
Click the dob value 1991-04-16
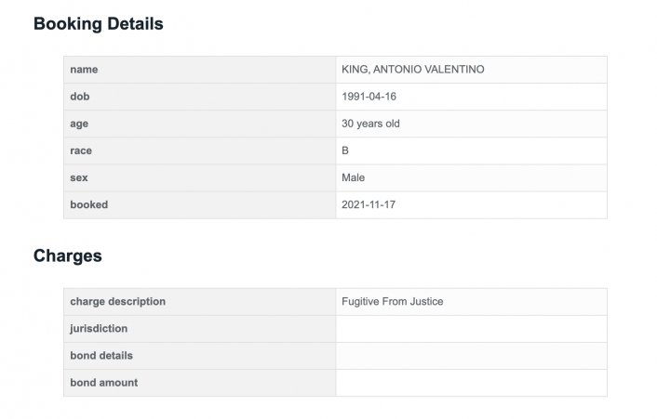click(369, 97)
